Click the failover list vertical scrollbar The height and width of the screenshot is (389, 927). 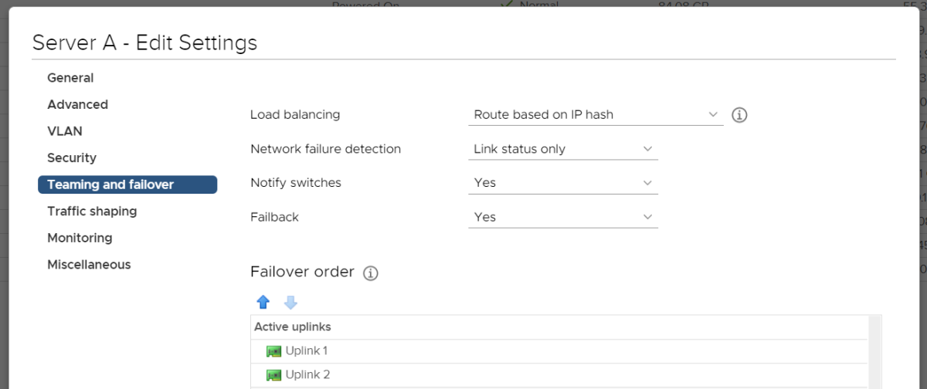874,351
